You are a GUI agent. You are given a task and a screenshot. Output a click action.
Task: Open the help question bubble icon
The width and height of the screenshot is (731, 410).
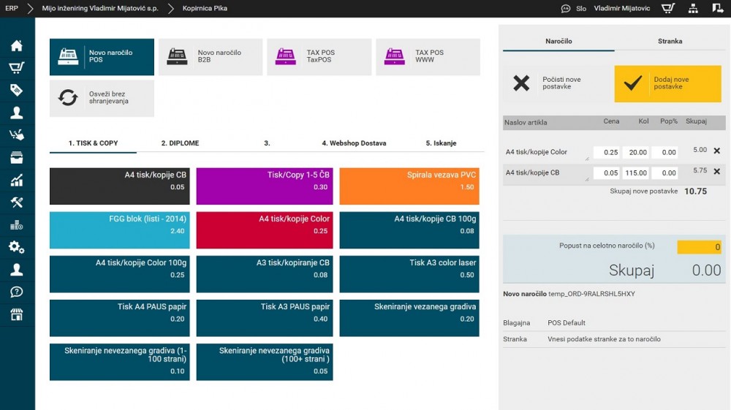[x=16, y=292]
